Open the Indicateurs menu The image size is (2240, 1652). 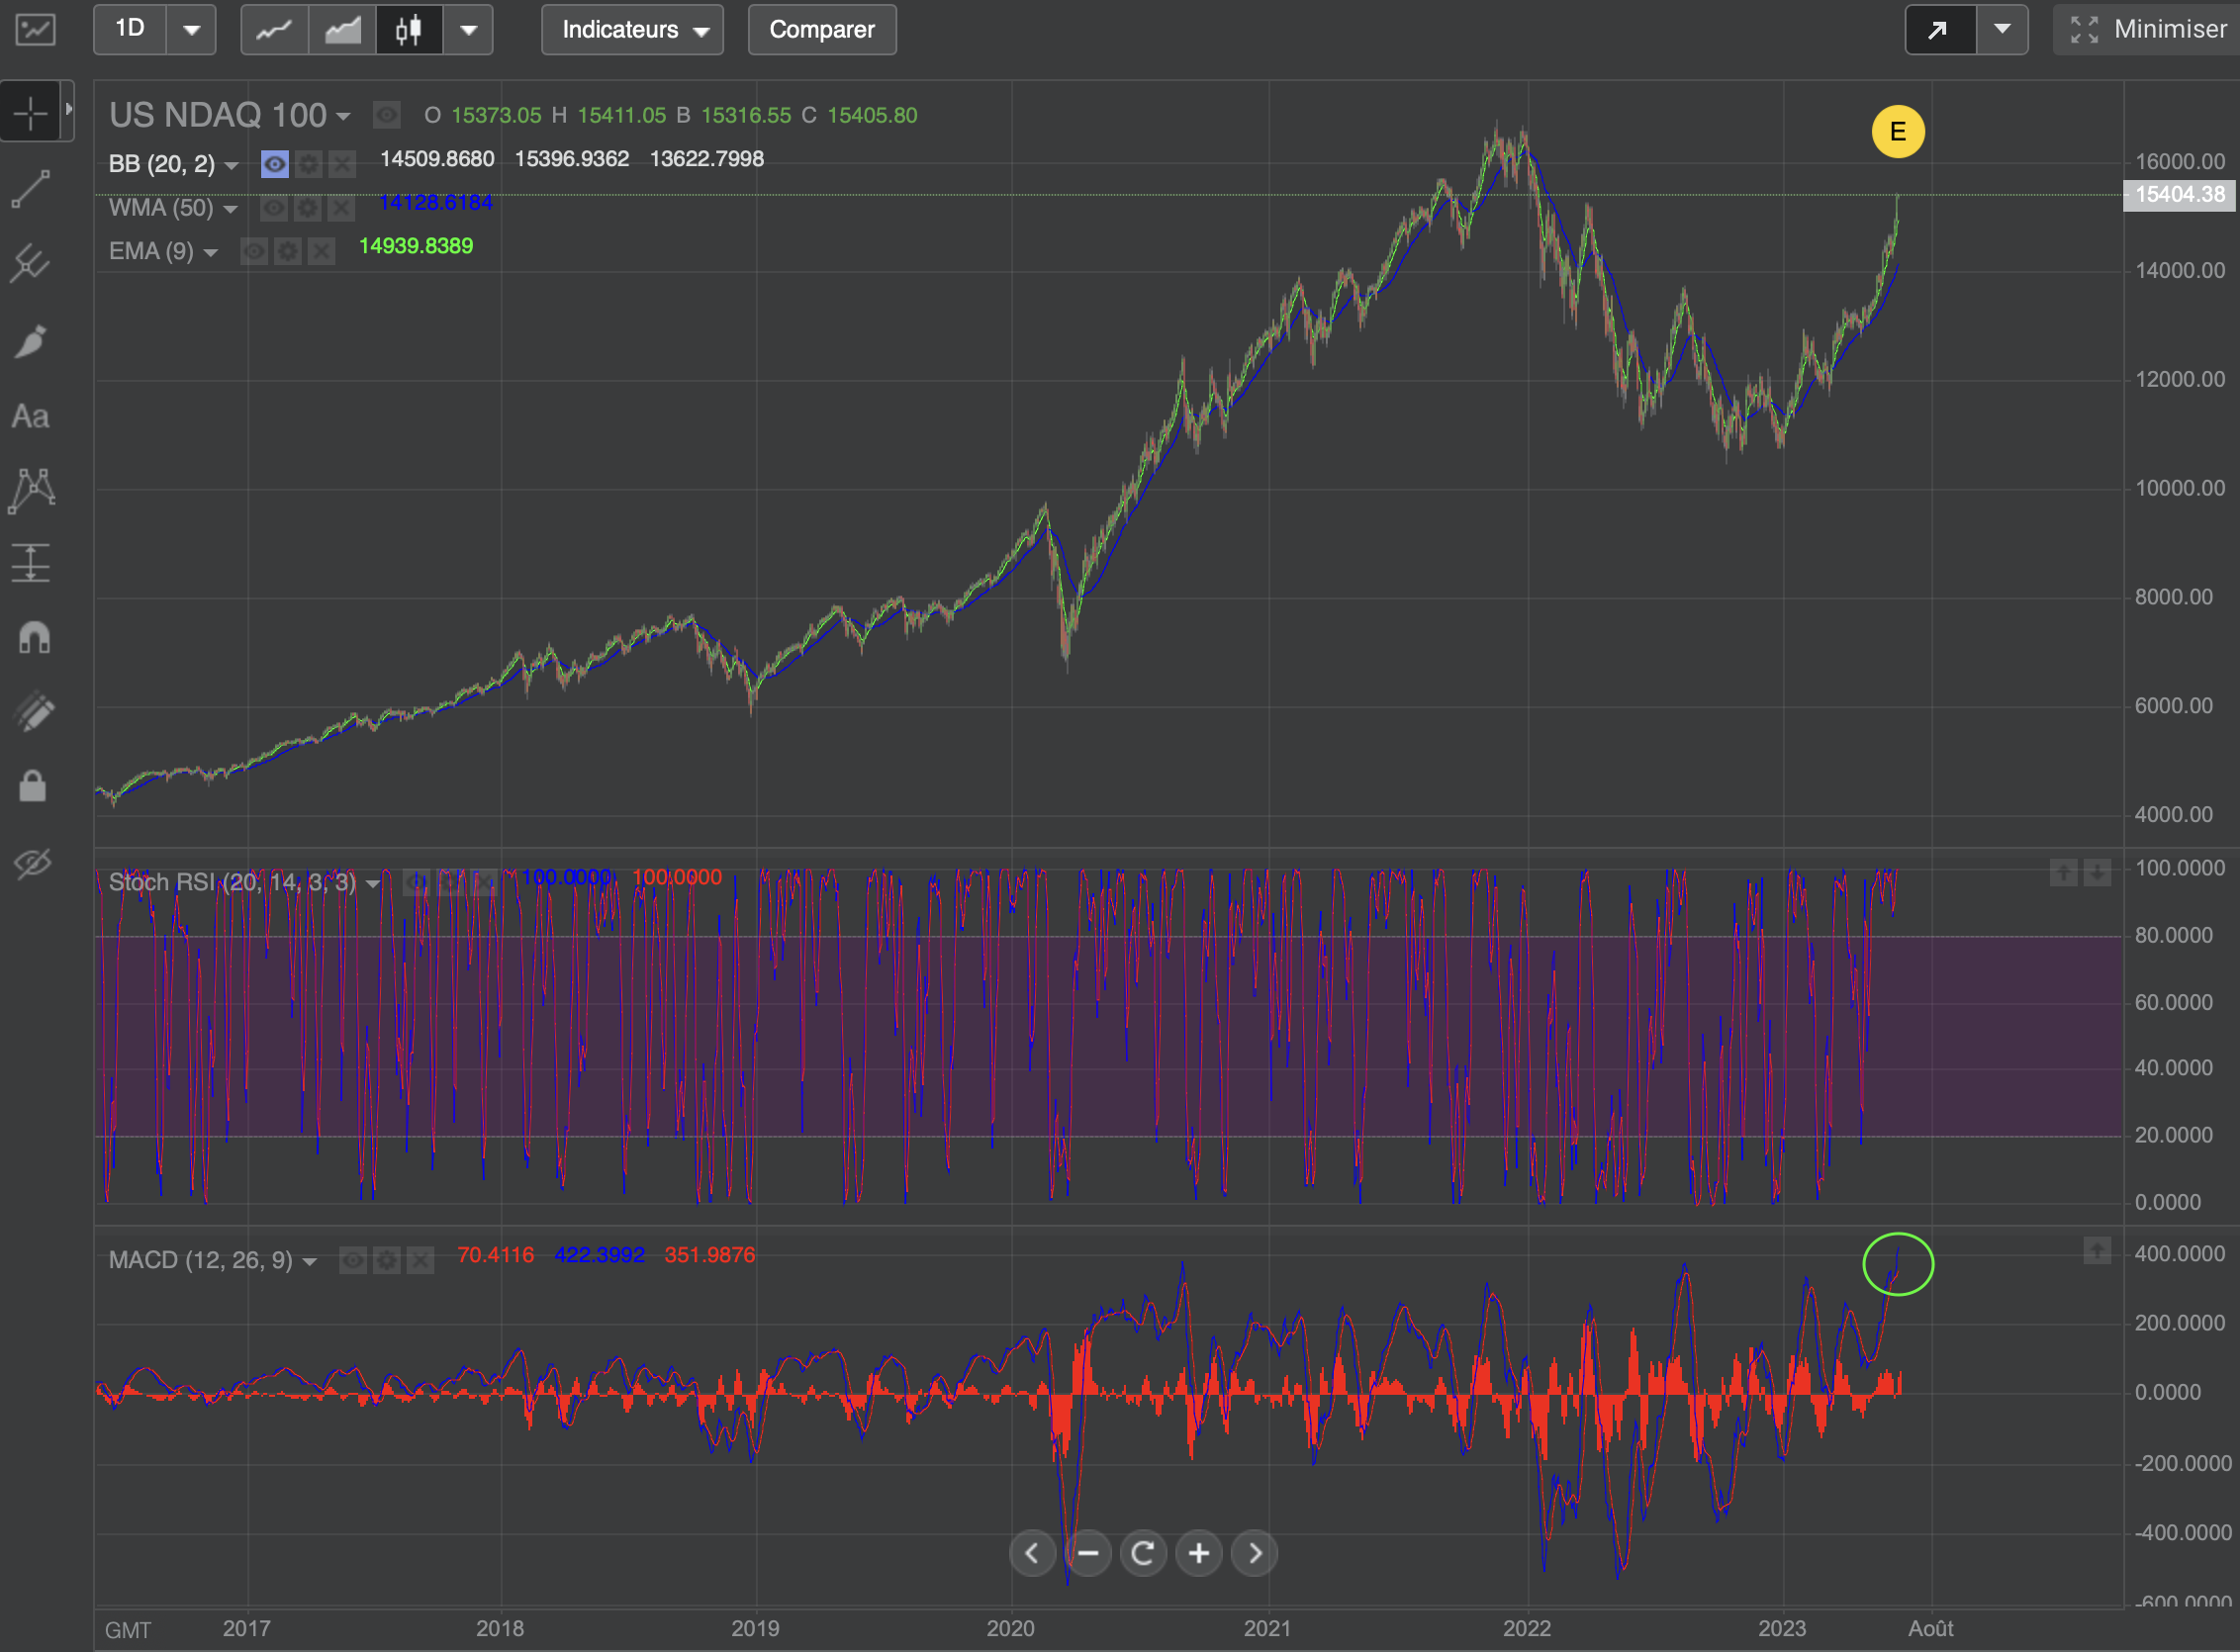[632, 30]
